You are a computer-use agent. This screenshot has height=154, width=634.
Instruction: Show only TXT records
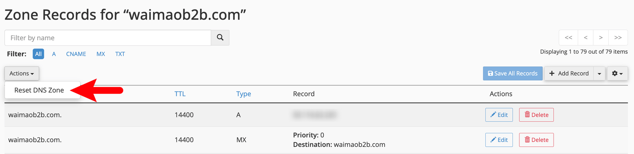(120, 54)
